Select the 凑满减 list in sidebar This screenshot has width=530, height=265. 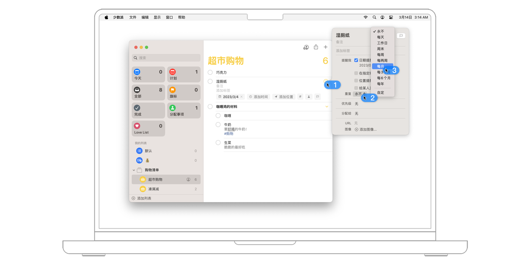pos(166,189)
